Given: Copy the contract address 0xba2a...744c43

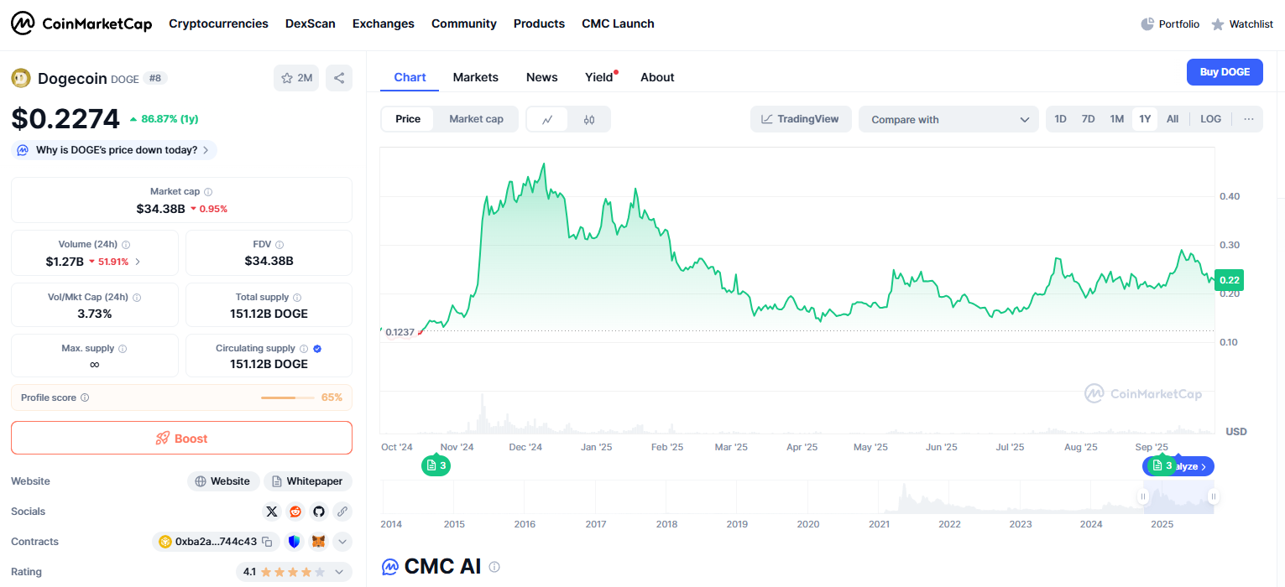Looking at the screenshot, I should tap(267, 542).
